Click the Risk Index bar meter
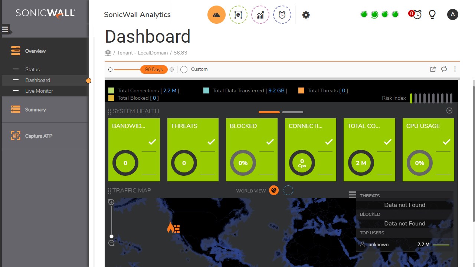 tap(431, 98)
